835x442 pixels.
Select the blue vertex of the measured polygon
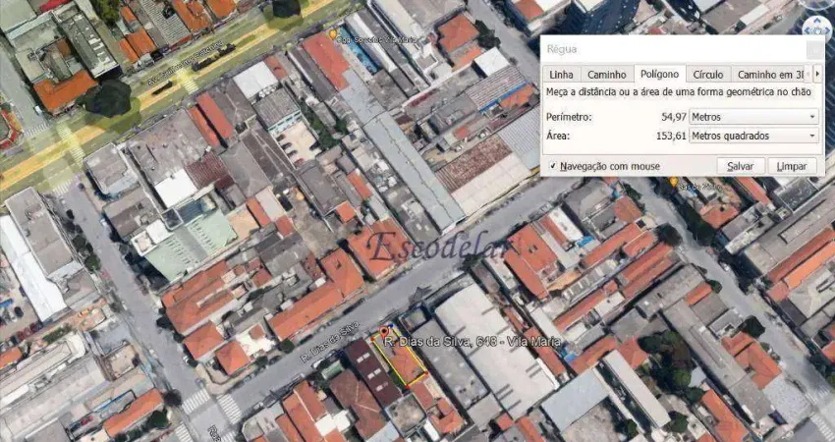click(391, 326)
